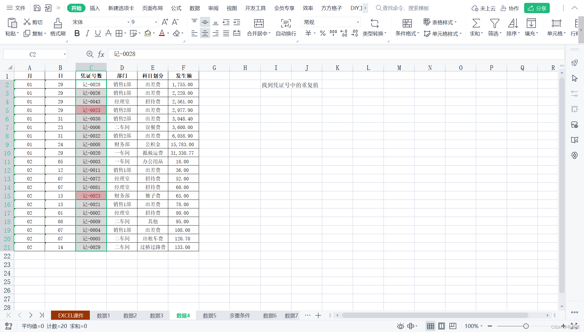Open the font name dropdown (宋体)
This screenshot has width=584, height=332.
coord(128,22)
